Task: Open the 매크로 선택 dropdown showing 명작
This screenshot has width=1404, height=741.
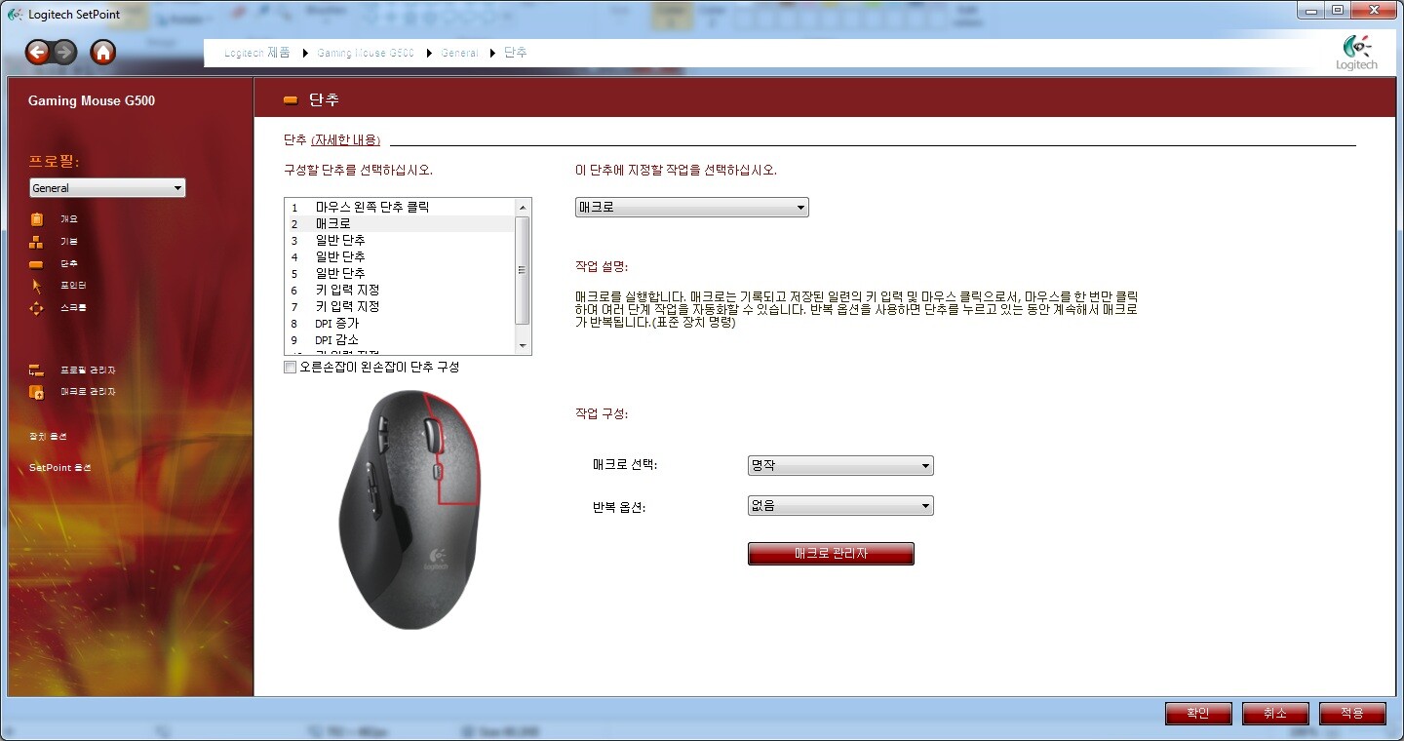Action: [840, 466]
